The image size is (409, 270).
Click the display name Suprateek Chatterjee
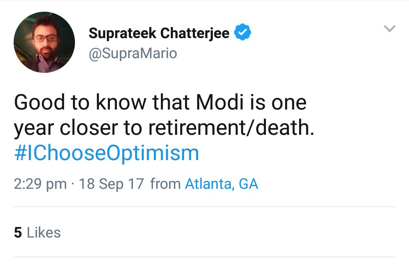(x=159, y=34)
